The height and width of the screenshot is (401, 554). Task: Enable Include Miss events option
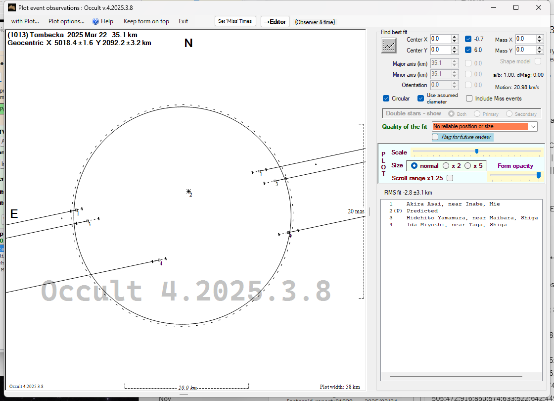[469, 99]
